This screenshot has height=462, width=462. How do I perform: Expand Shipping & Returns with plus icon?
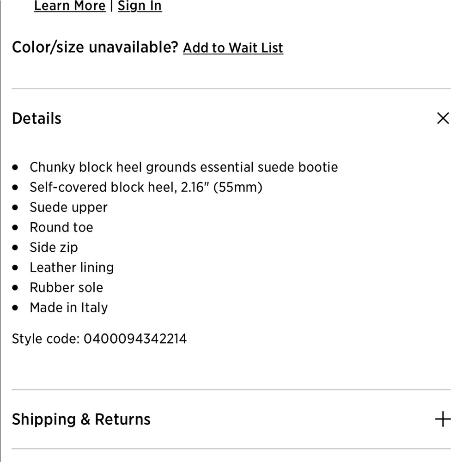[x=443, y=419]
